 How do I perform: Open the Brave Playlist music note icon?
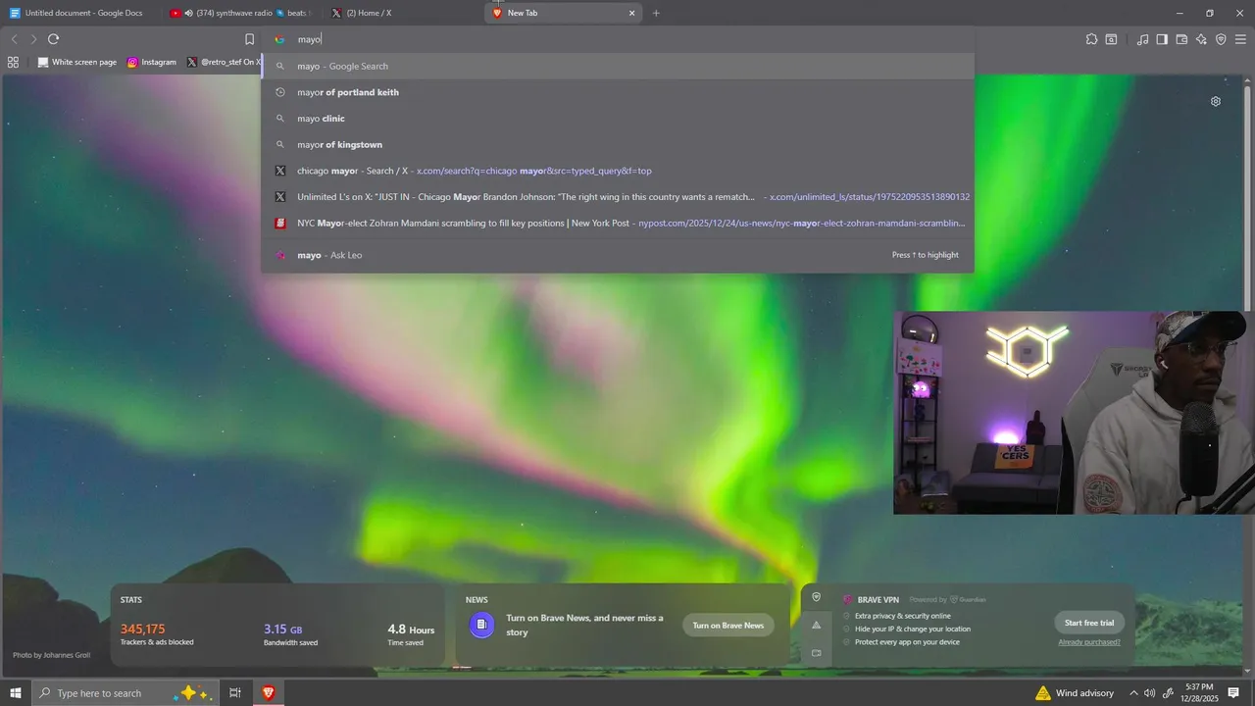click(1142, 39)
